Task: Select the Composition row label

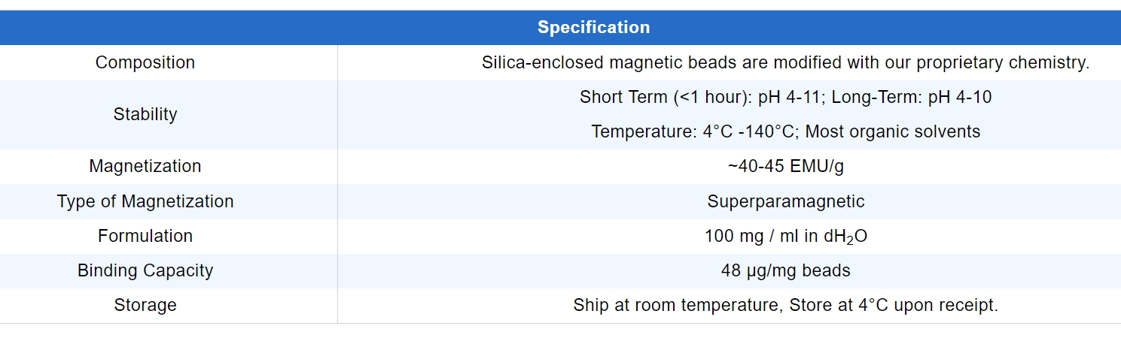Action: [145, 62]
